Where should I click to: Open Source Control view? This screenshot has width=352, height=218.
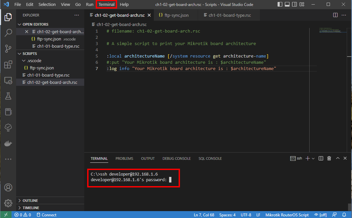(8, 49)
